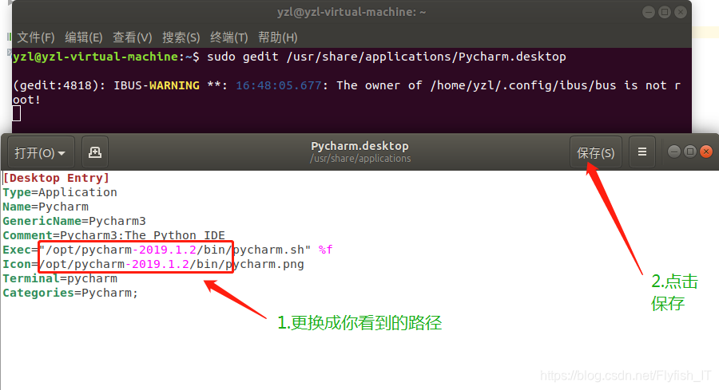Click the sudo gedit command in terminal

pyautogui.click(x=386, y=57)
